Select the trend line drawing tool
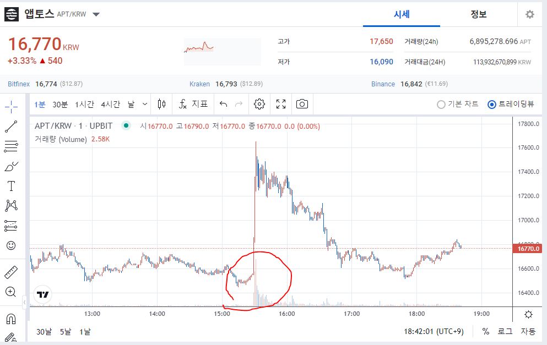This screenshot has width=547, height=345. coord(12,127)
